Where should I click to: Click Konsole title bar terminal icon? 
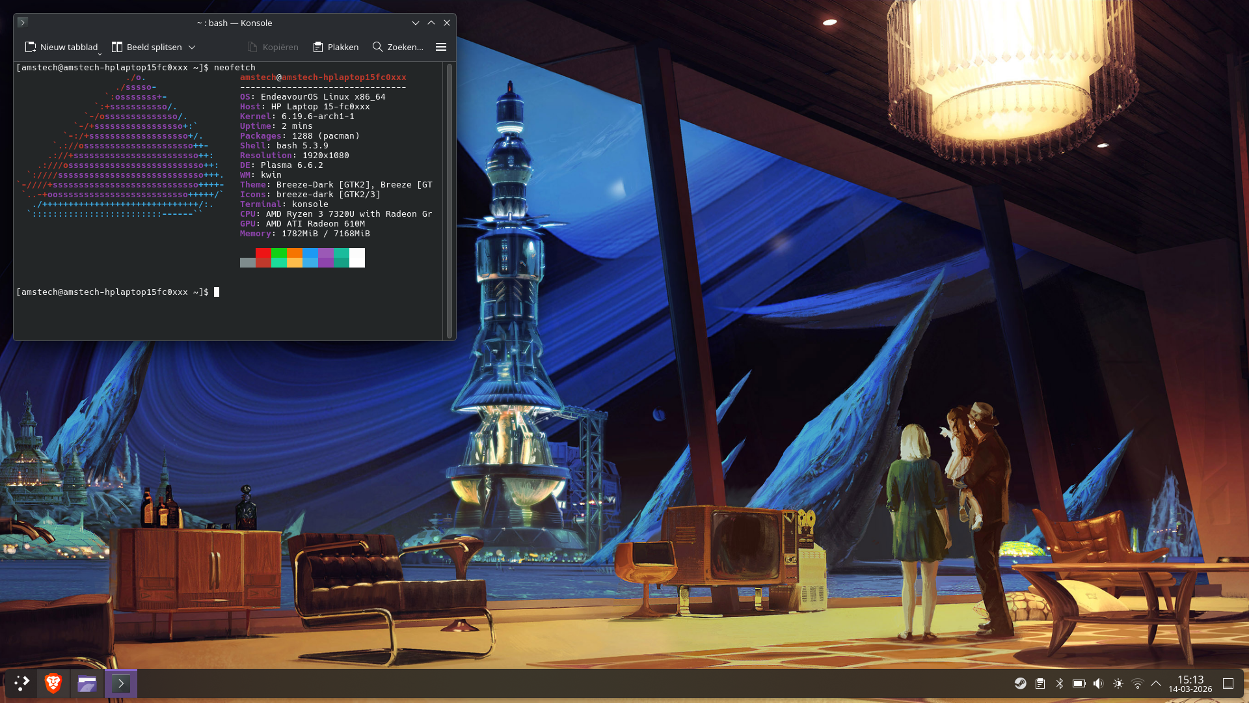point(23,22)
